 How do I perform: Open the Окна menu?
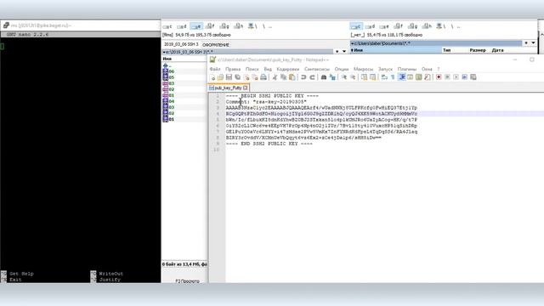coord(427,69)
